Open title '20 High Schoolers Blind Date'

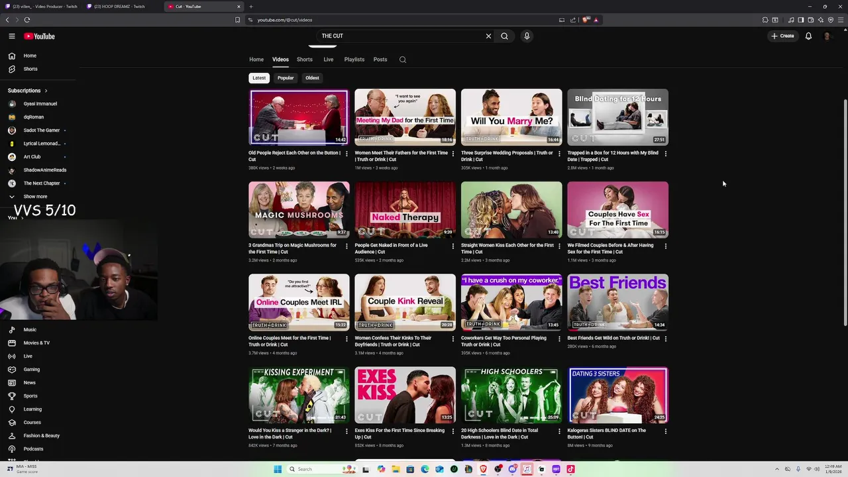500,434
